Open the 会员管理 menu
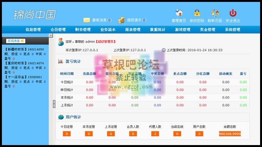The image size is (262, 147). 58,30
